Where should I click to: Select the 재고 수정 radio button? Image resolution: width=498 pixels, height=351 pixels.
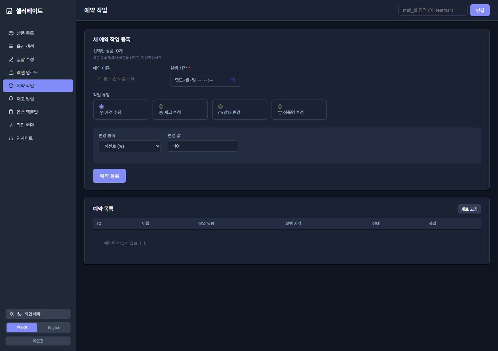point(161,106)
